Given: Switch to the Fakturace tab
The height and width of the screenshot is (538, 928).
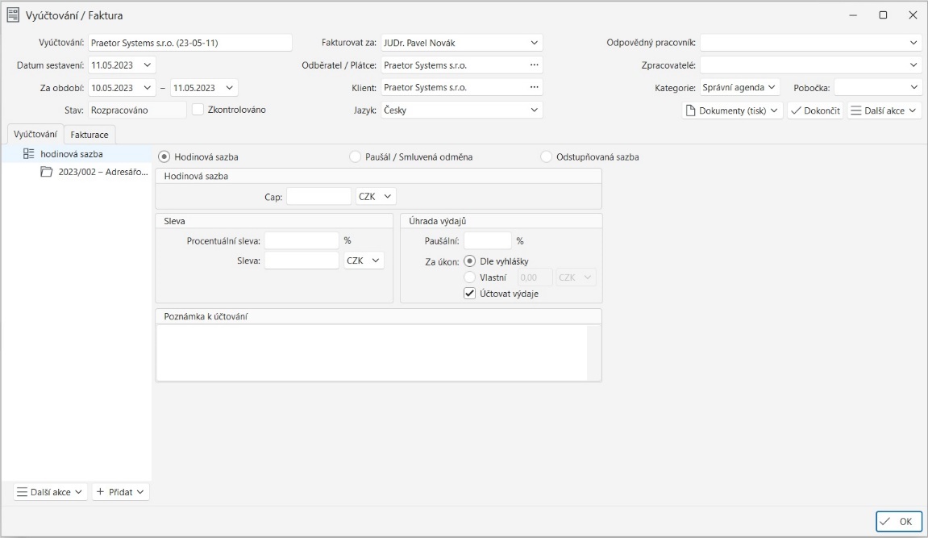Looking at the screenshot, I should pos(89,135).
